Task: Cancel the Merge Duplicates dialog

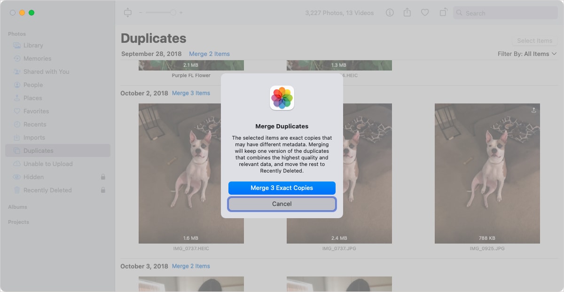Action: click(282, 204)
